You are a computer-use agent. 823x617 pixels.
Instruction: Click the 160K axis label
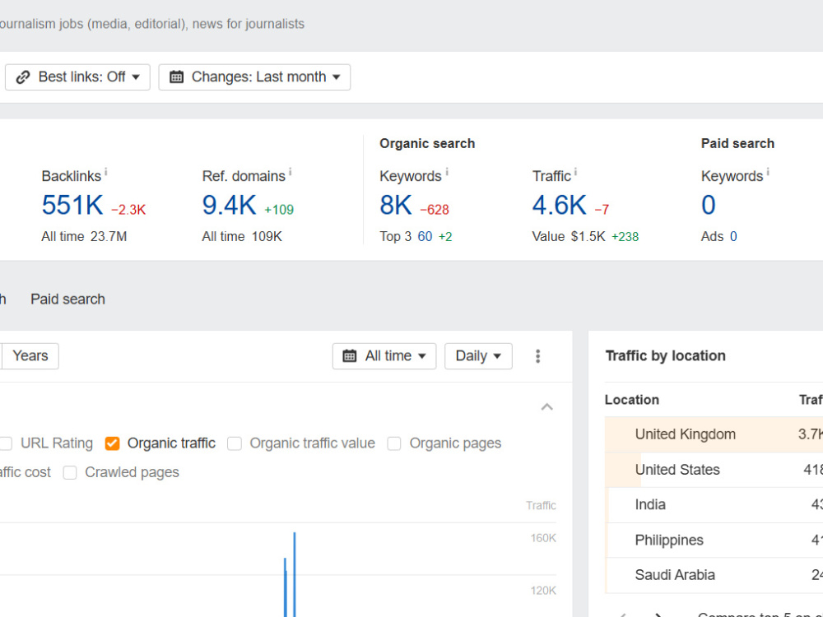pos(543,538)
